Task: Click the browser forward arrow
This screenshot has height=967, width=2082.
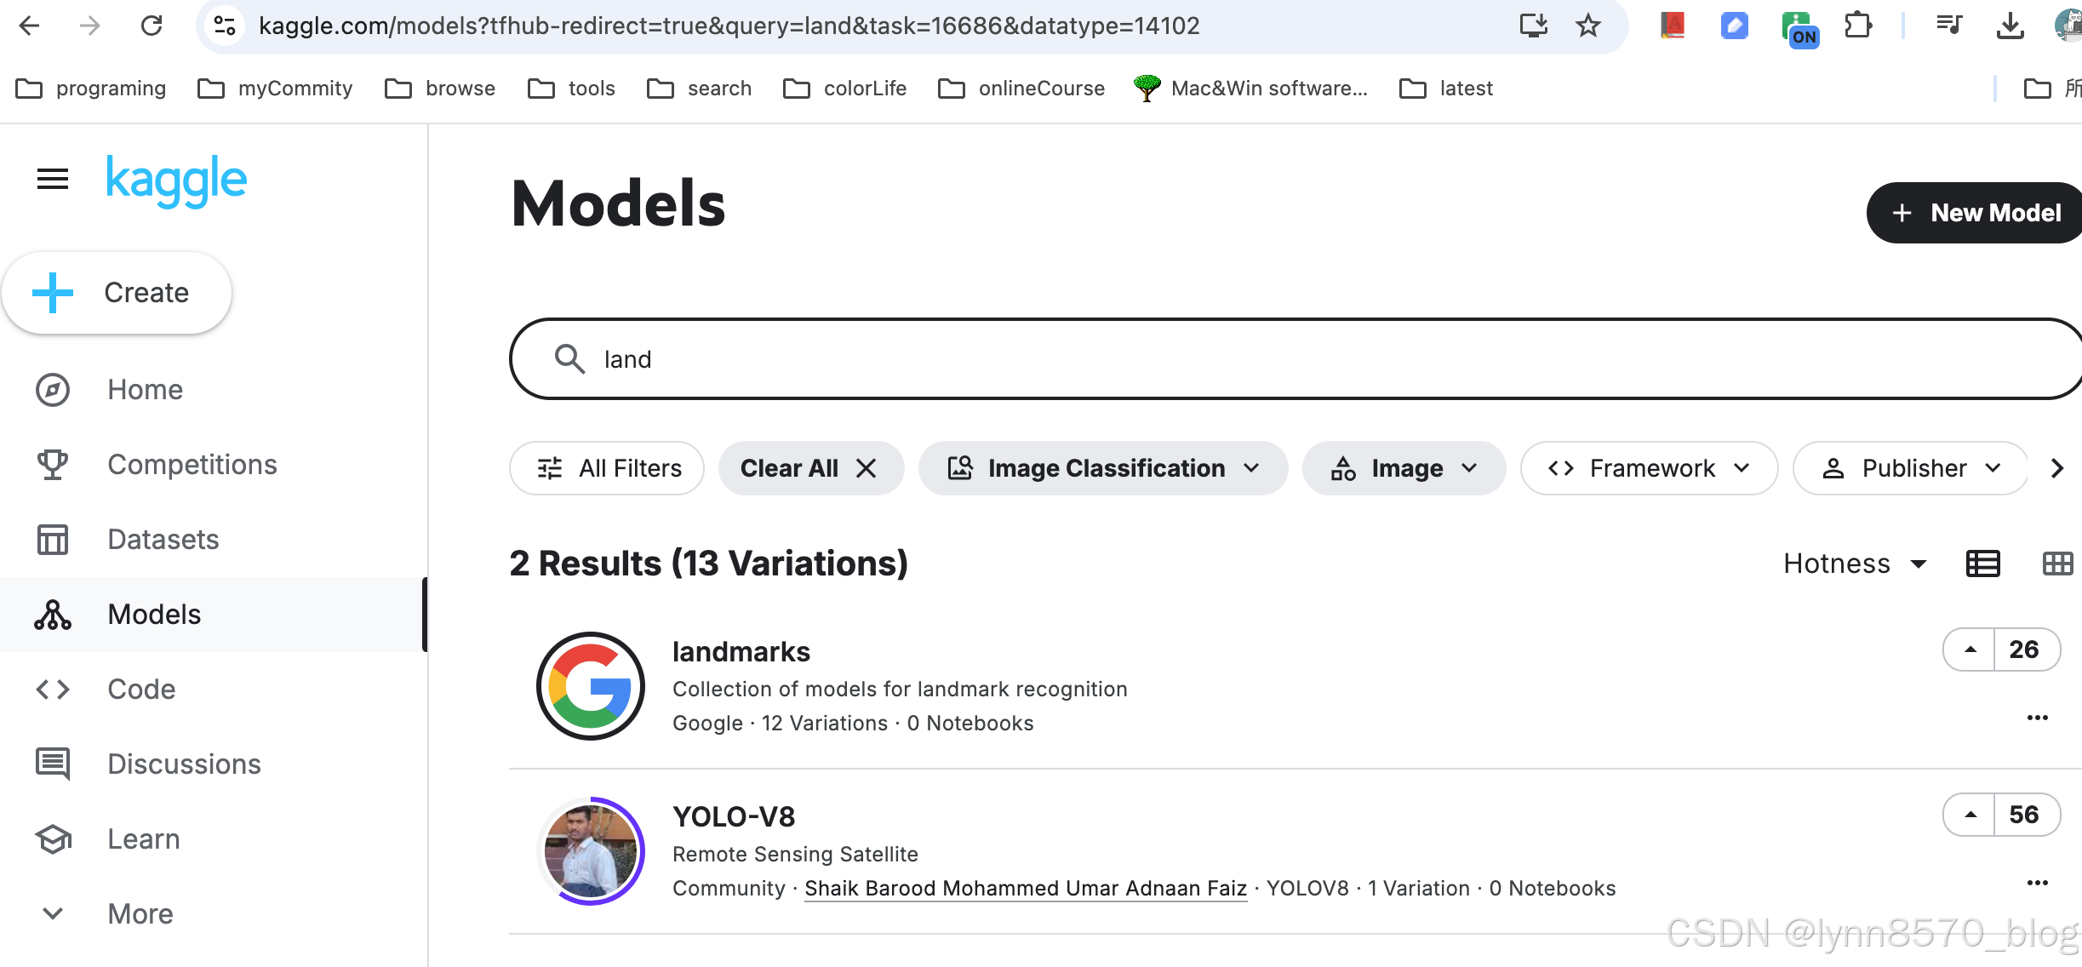Action: [x=89, y=26]
